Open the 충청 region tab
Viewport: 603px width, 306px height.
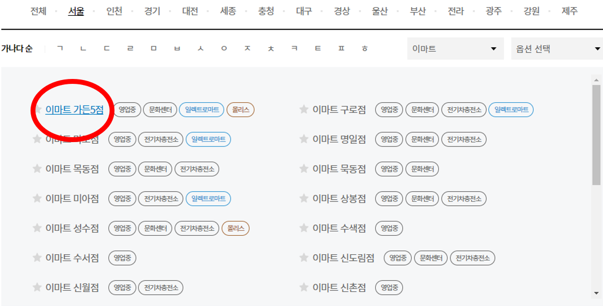click(x=266, y=11)
